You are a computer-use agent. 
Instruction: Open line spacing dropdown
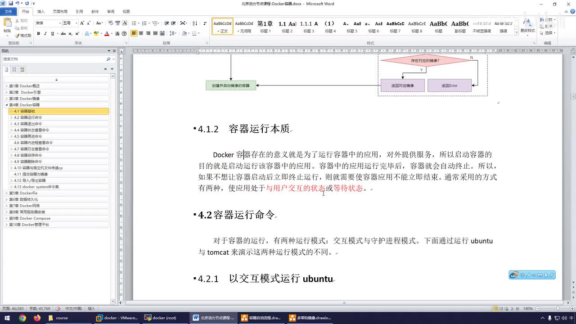tap(173, 33)
